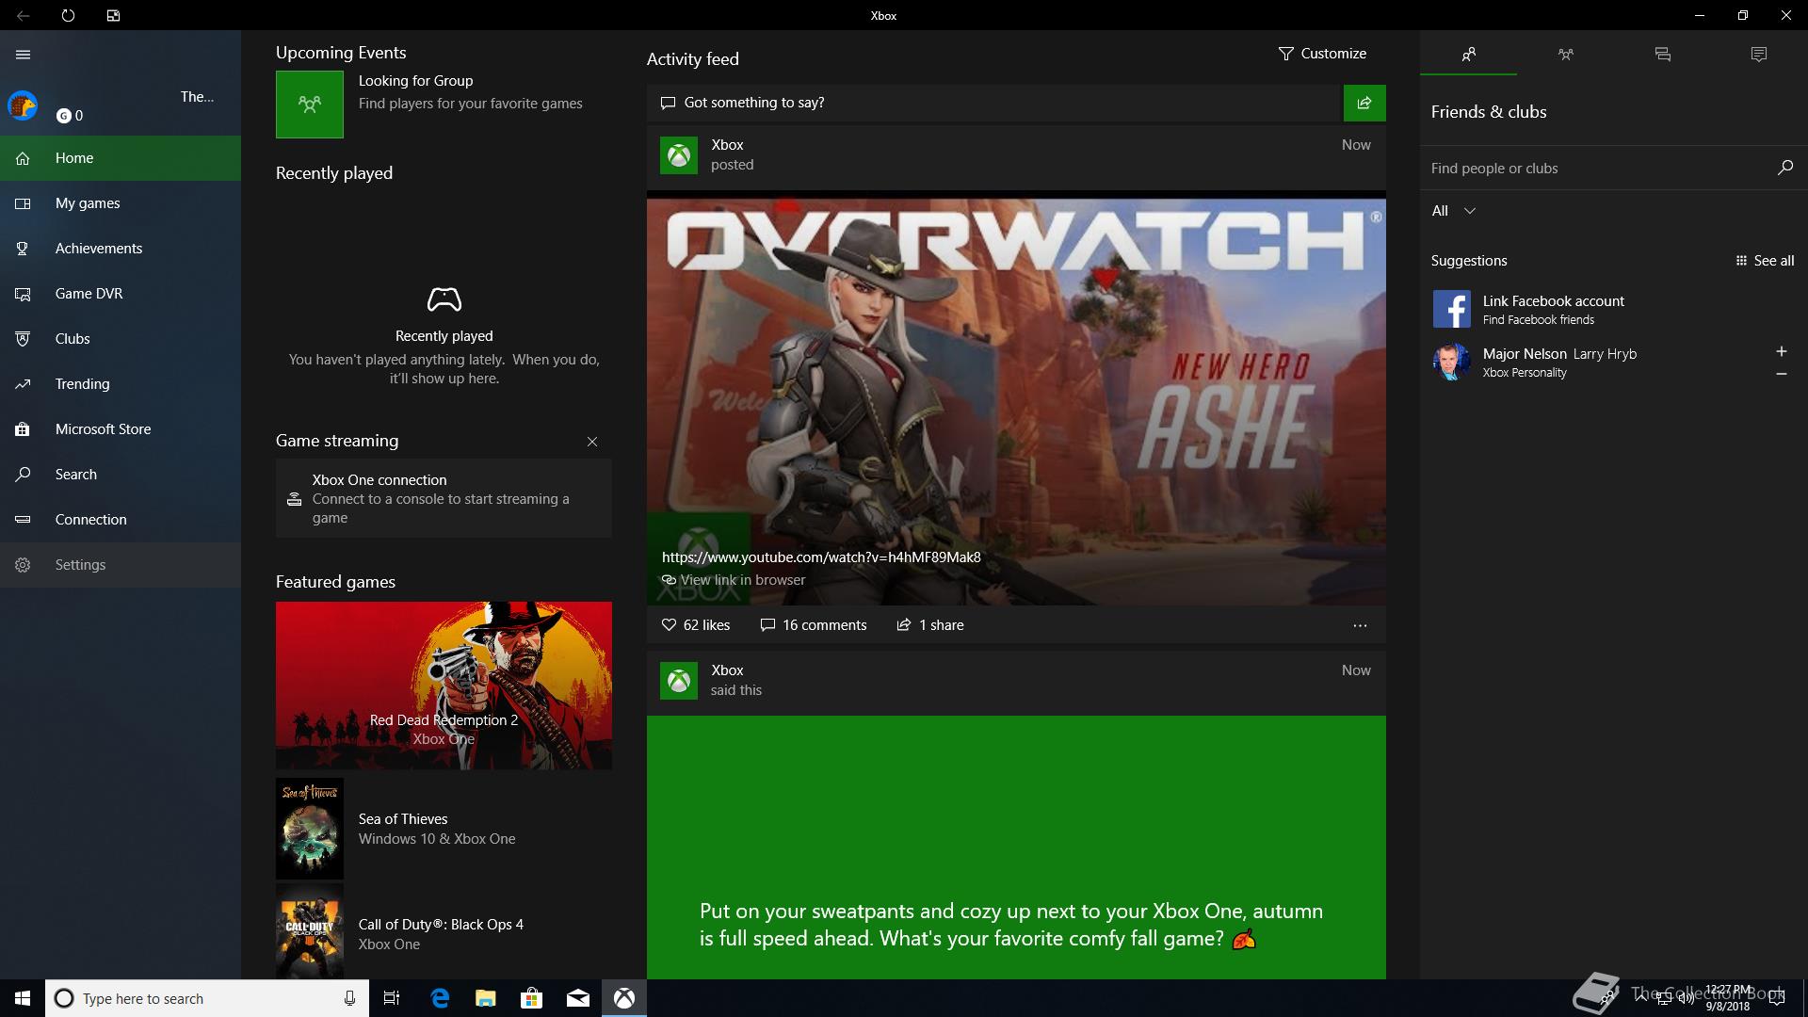Switch to Activity alerts tab icon
Viewport: 1808px width, 1017px height.
1759,54
